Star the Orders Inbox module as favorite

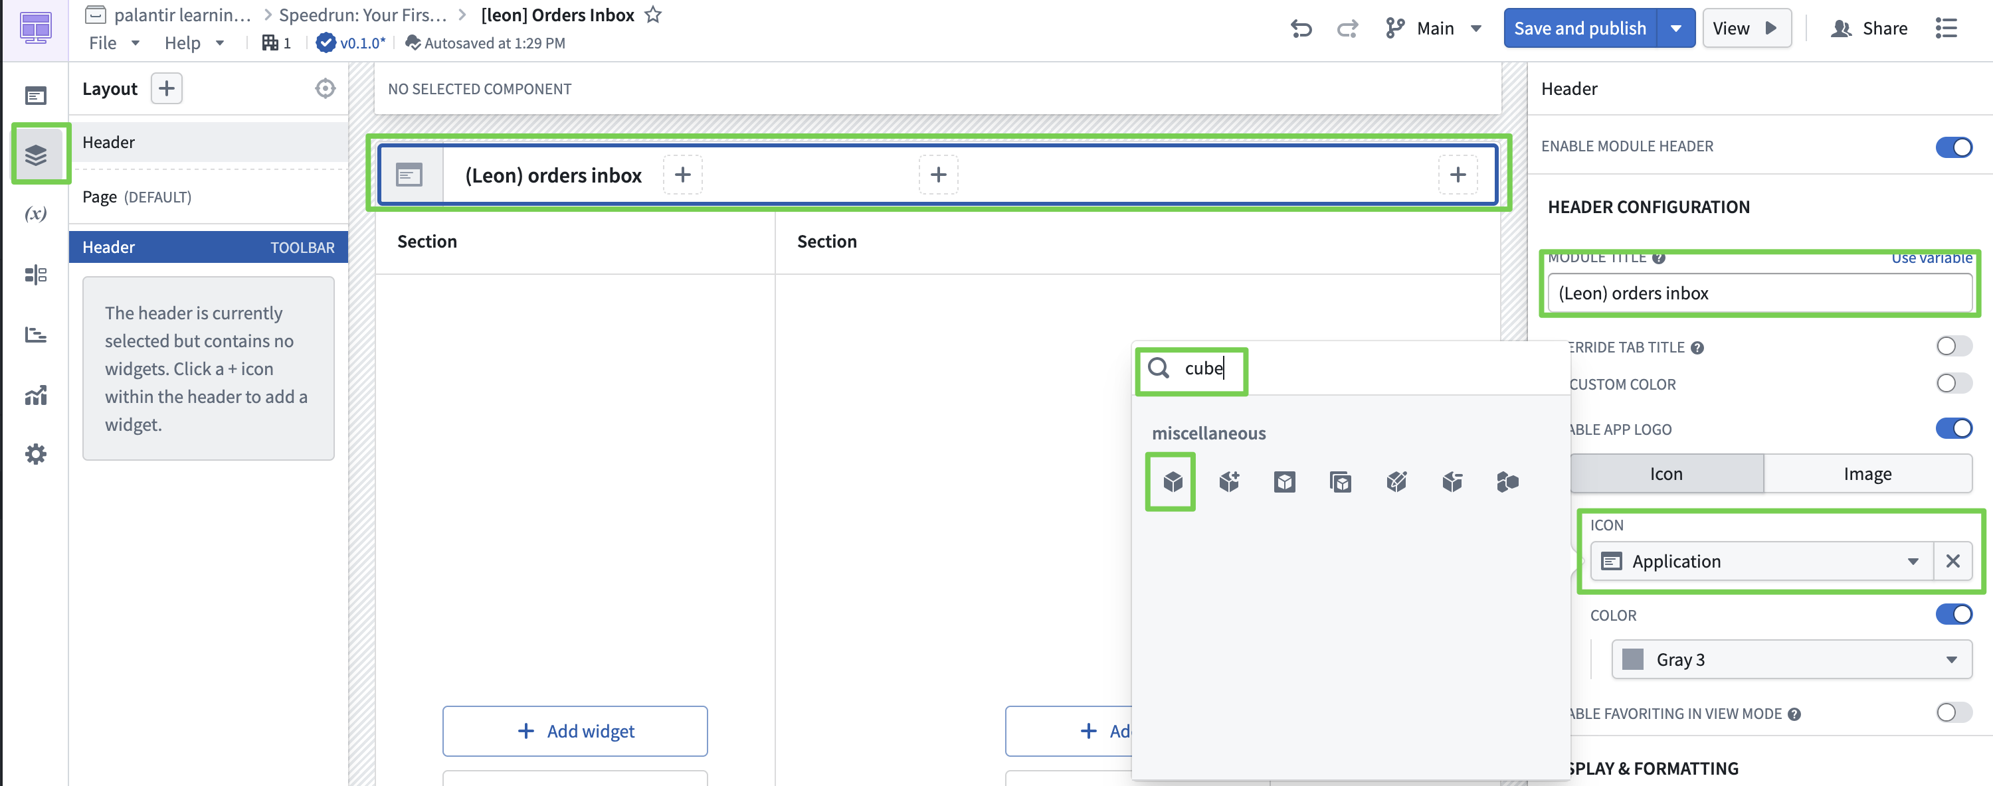coord(653,15)
